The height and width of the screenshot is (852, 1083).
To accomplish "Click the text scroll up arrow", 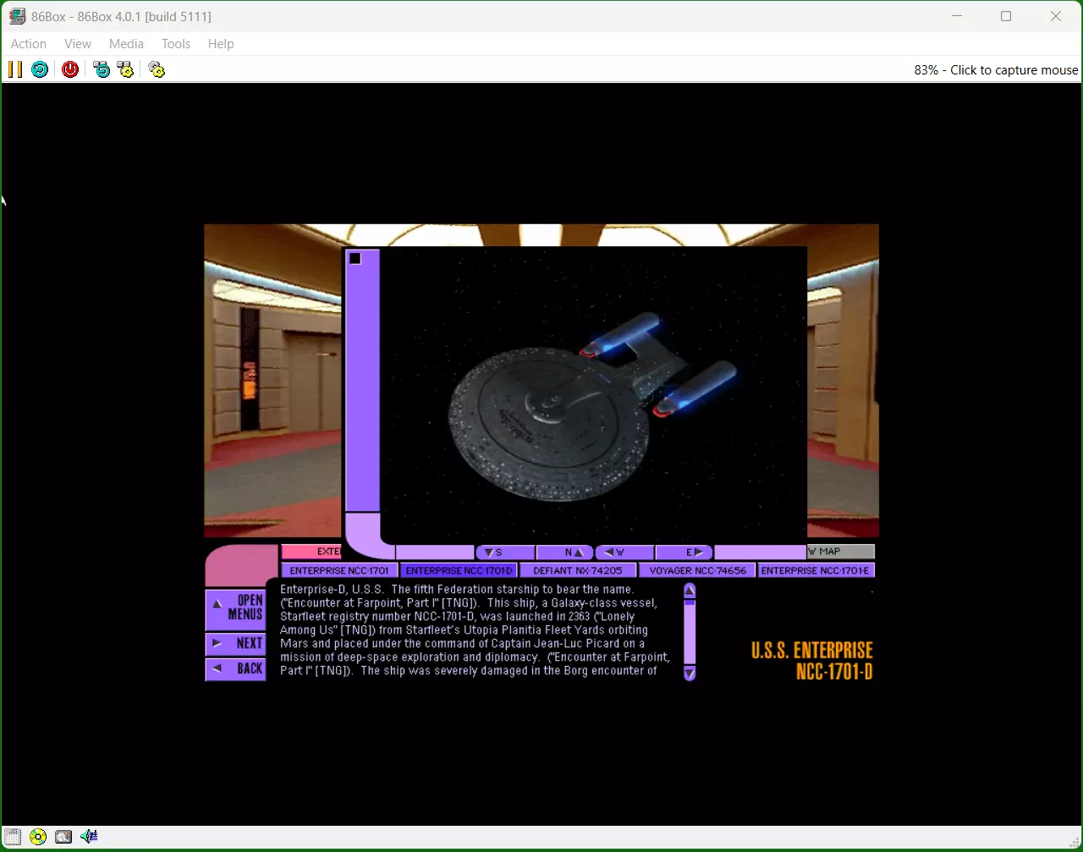I will point(690,590).
